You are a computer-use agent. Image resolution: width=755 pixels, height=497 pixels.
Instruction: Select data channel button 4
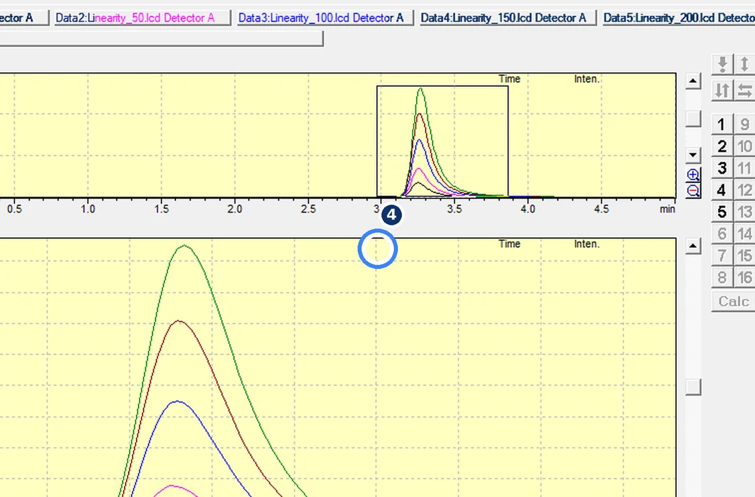click(x=722, y=190)
